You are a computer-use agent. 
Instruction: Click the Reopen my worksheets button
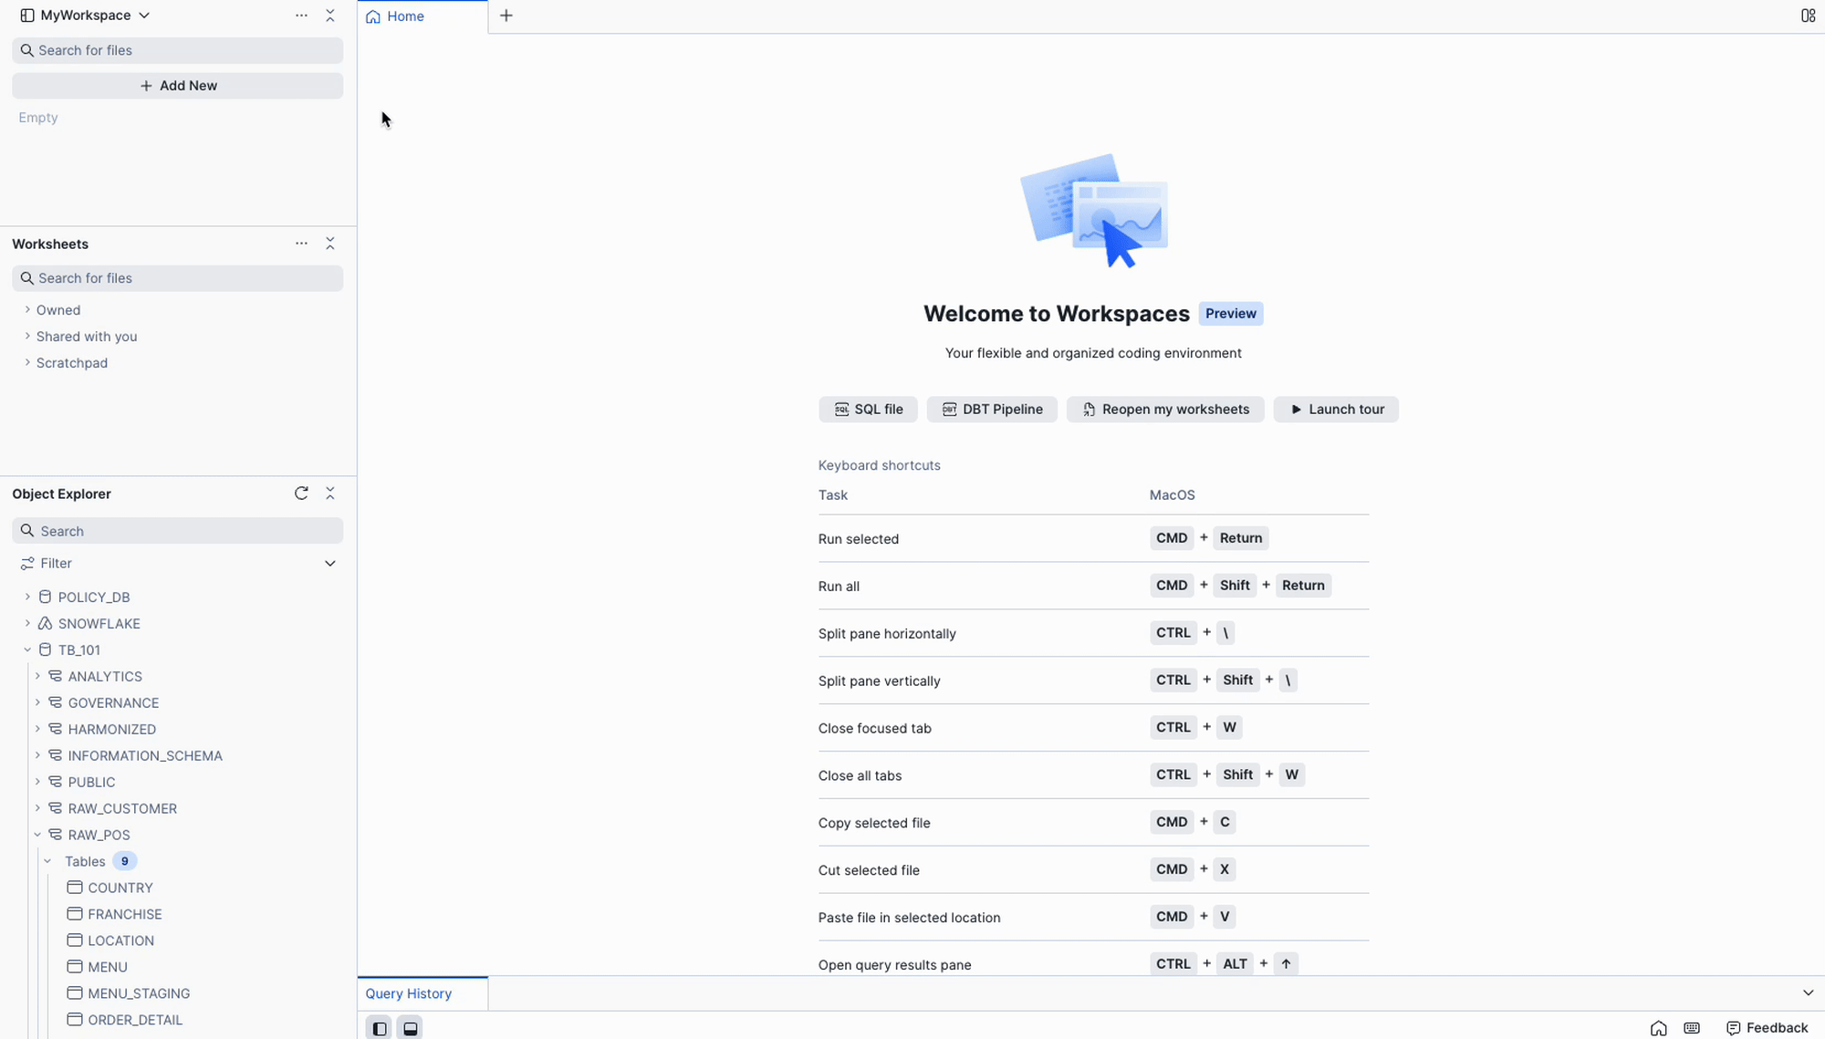[1164, 409]
